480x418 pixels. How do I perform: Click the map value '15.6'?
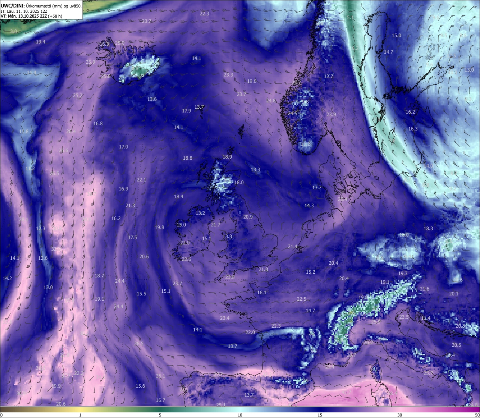(x=140, y=386)
